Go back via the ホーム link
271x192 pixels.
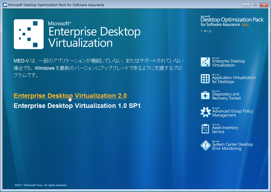point(207,31)
